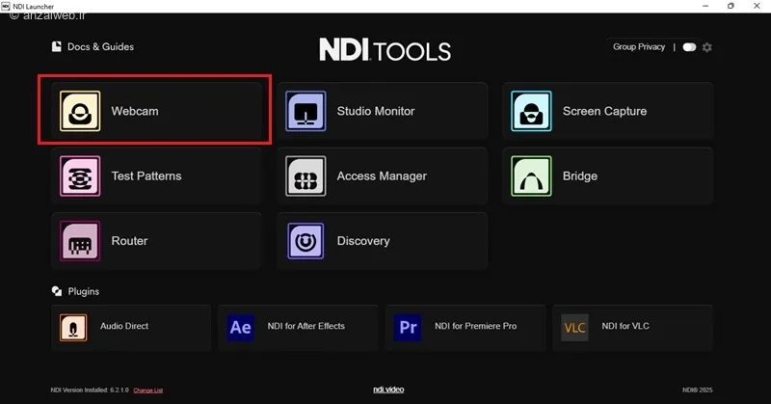Click the Discovery tool icon
This screenshot has width=771, height=404.
pos(306,241)
